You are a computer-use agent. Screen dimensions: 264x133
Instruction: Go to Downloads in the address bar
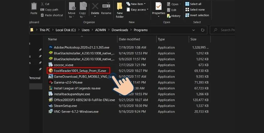click(120, 30)
